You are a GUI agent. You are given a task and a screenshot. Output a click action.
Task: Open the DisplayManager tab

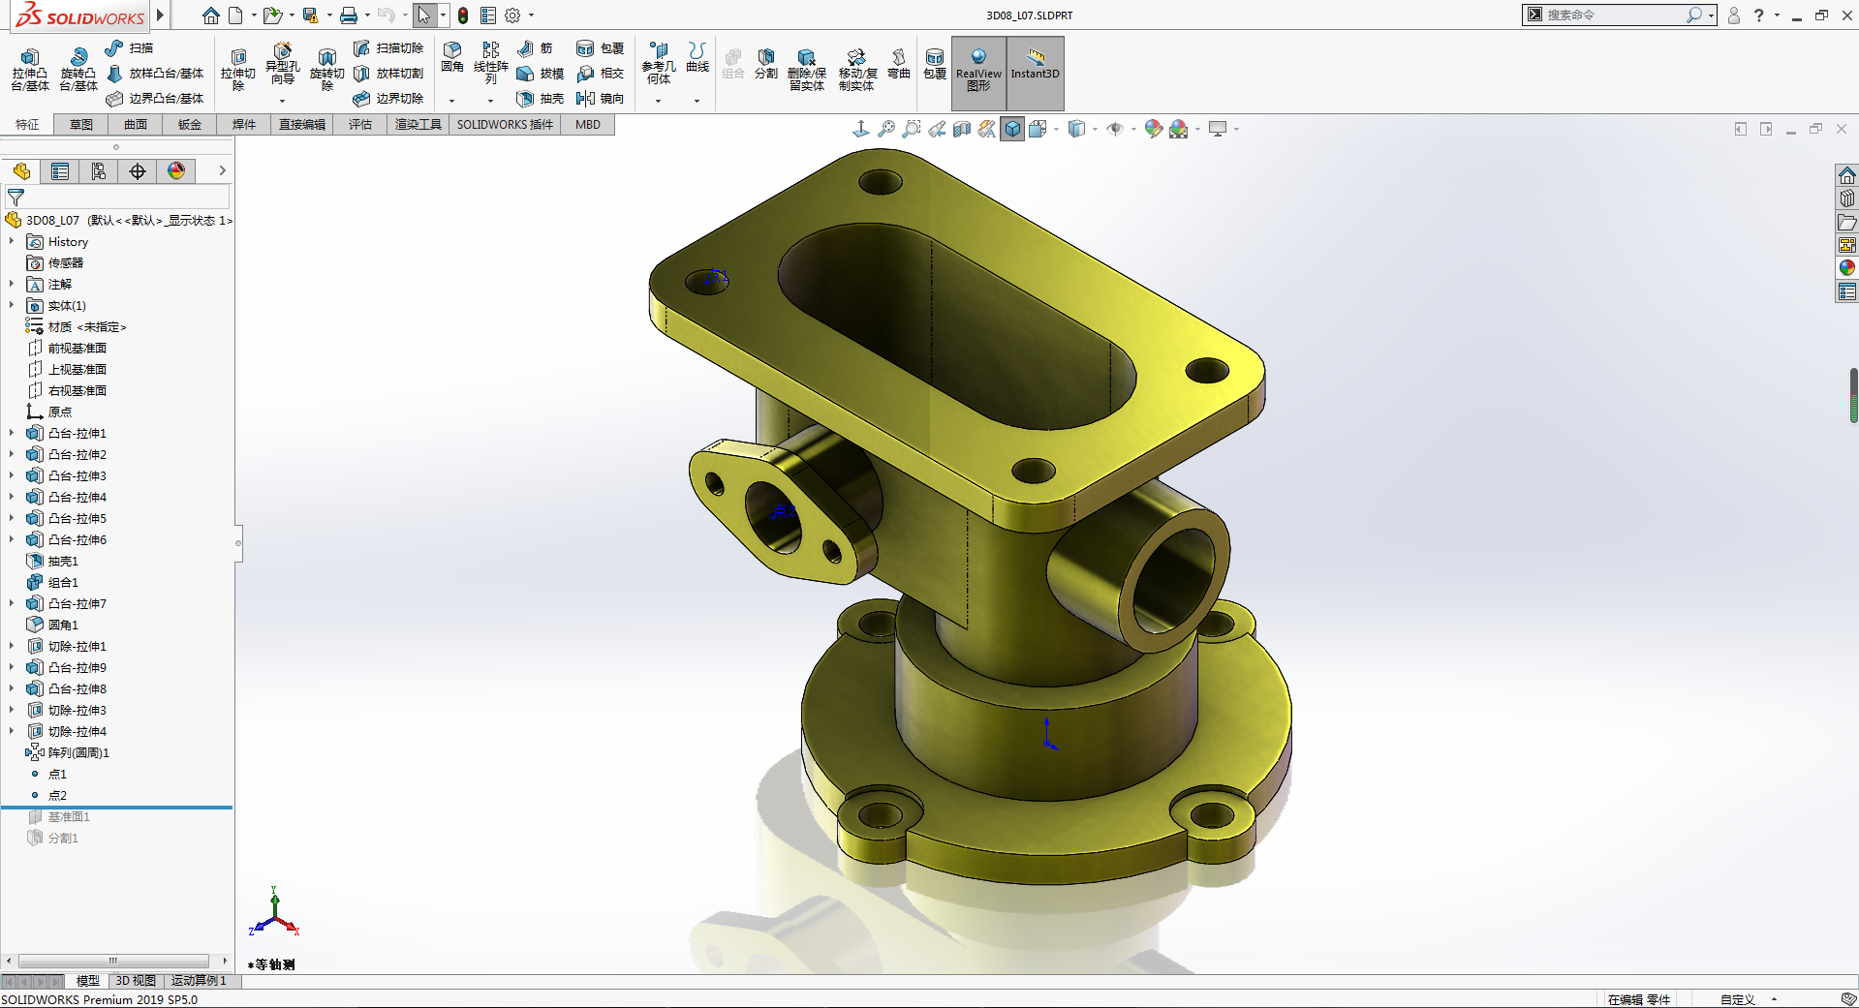click(176, 171)
